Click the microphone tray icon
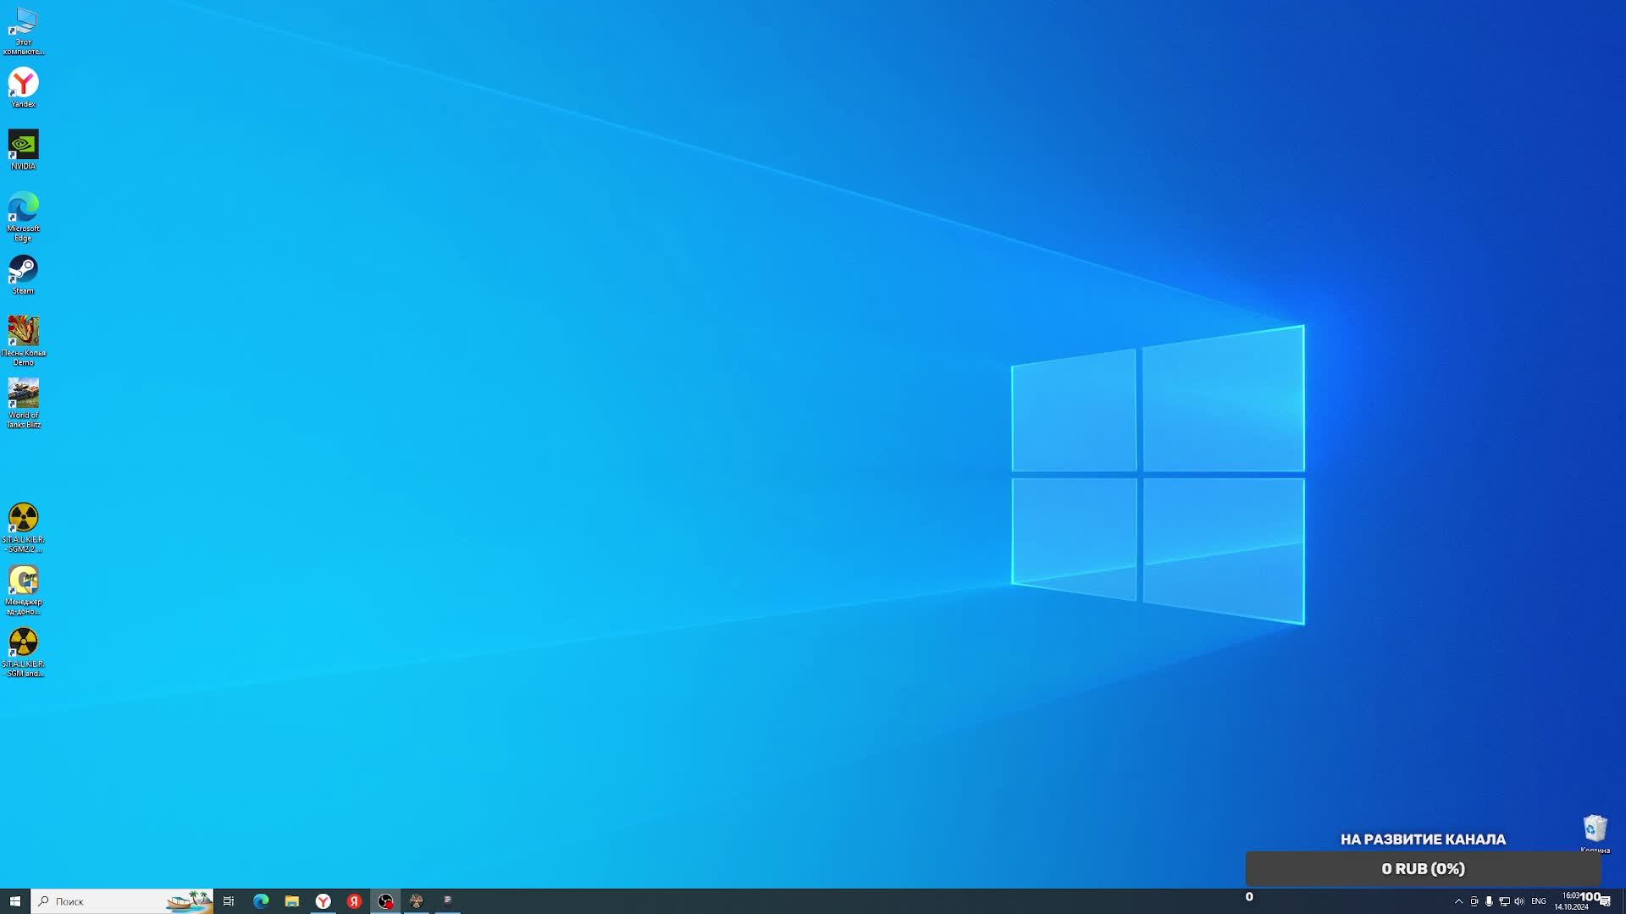 pos(1489,901)
